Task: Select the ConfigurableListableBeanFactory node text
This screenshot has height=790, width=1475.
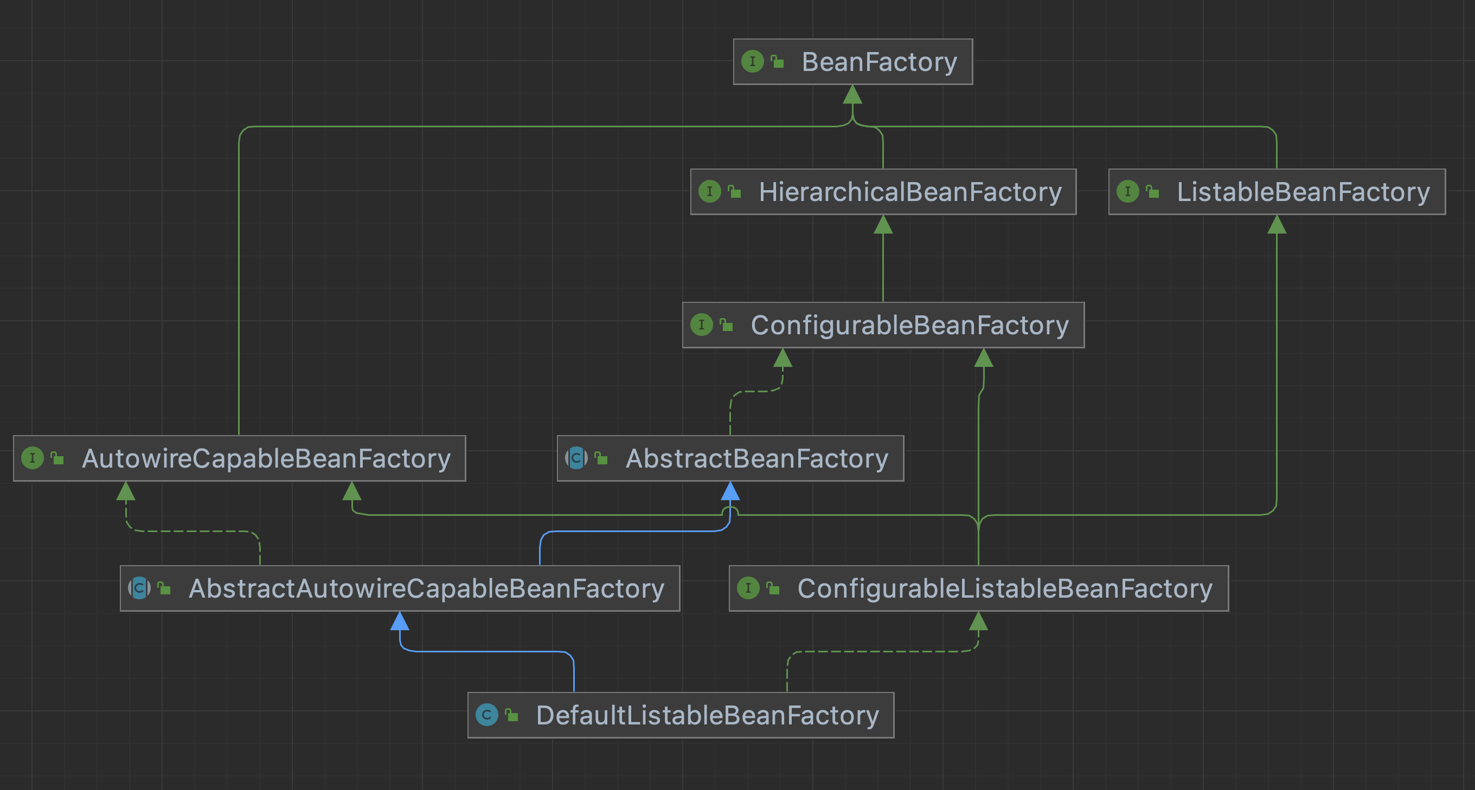Action: pyautogui.click(x=1004, y=588)
